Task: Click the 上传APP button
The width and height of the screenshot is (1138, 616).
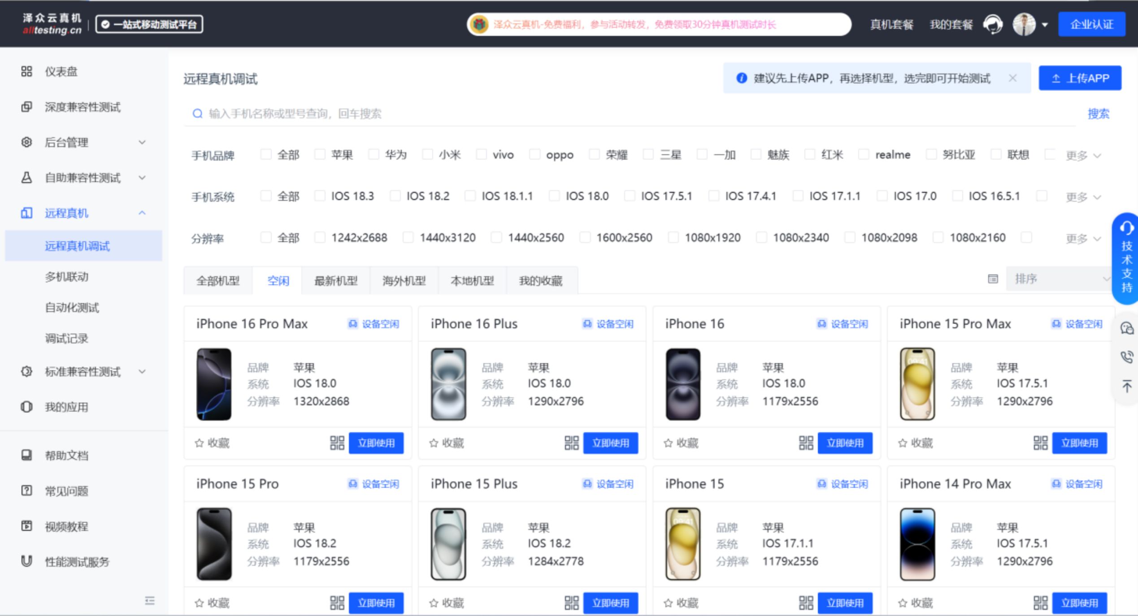Action: [x=1080, y=78]
